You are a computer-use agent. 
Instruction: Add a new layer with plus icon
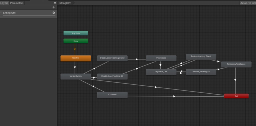[54, 7]
